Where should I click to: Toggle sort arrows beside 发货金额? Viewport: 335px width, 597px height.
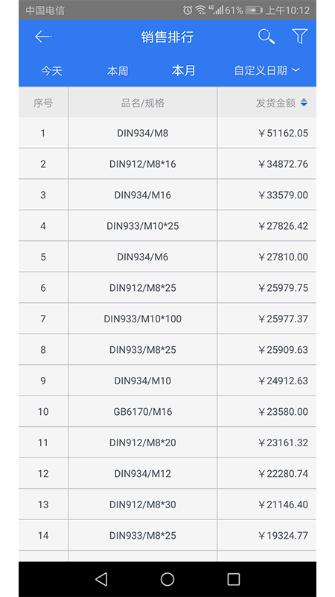click(304, 102)
